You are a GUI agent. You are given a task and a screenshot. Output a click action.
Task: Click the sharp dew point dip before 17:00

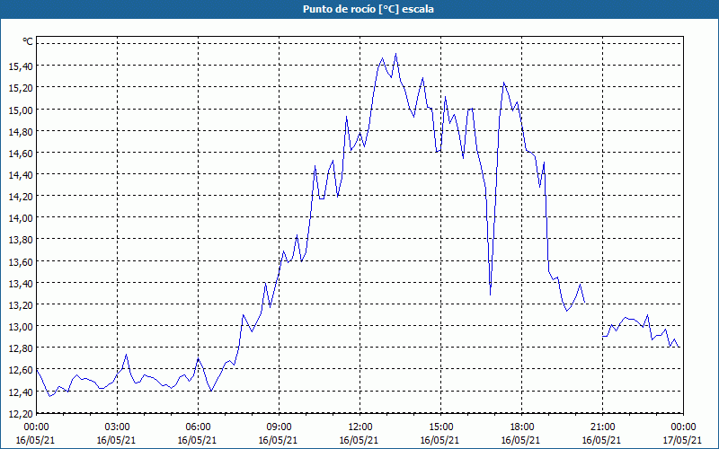(x=490, y=295)
